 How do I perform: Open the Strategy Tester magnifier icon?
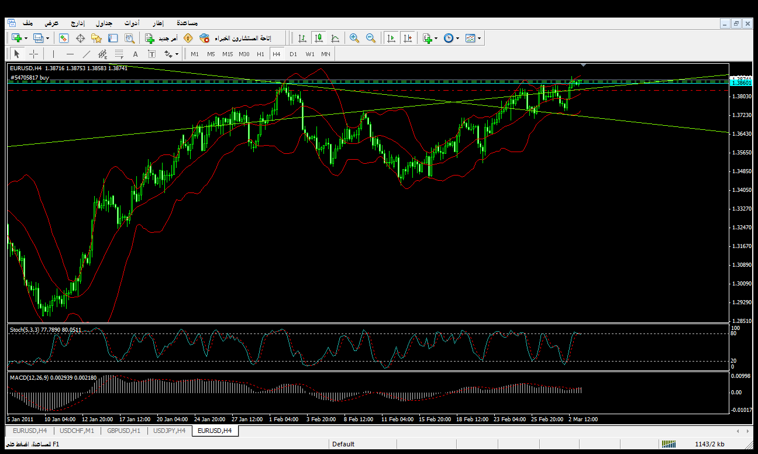point(129,38)
